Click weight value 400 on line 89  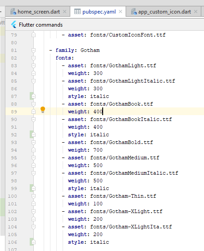[x=98, y=112]
